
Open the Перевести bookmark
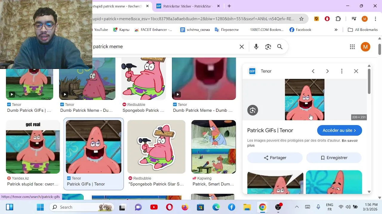[227, 30]
